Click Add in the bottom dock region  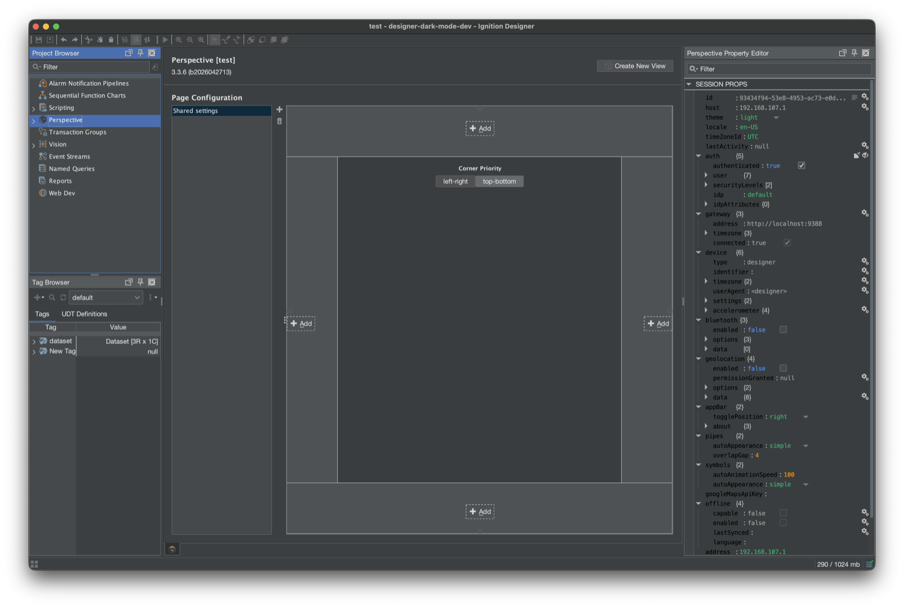480,511
